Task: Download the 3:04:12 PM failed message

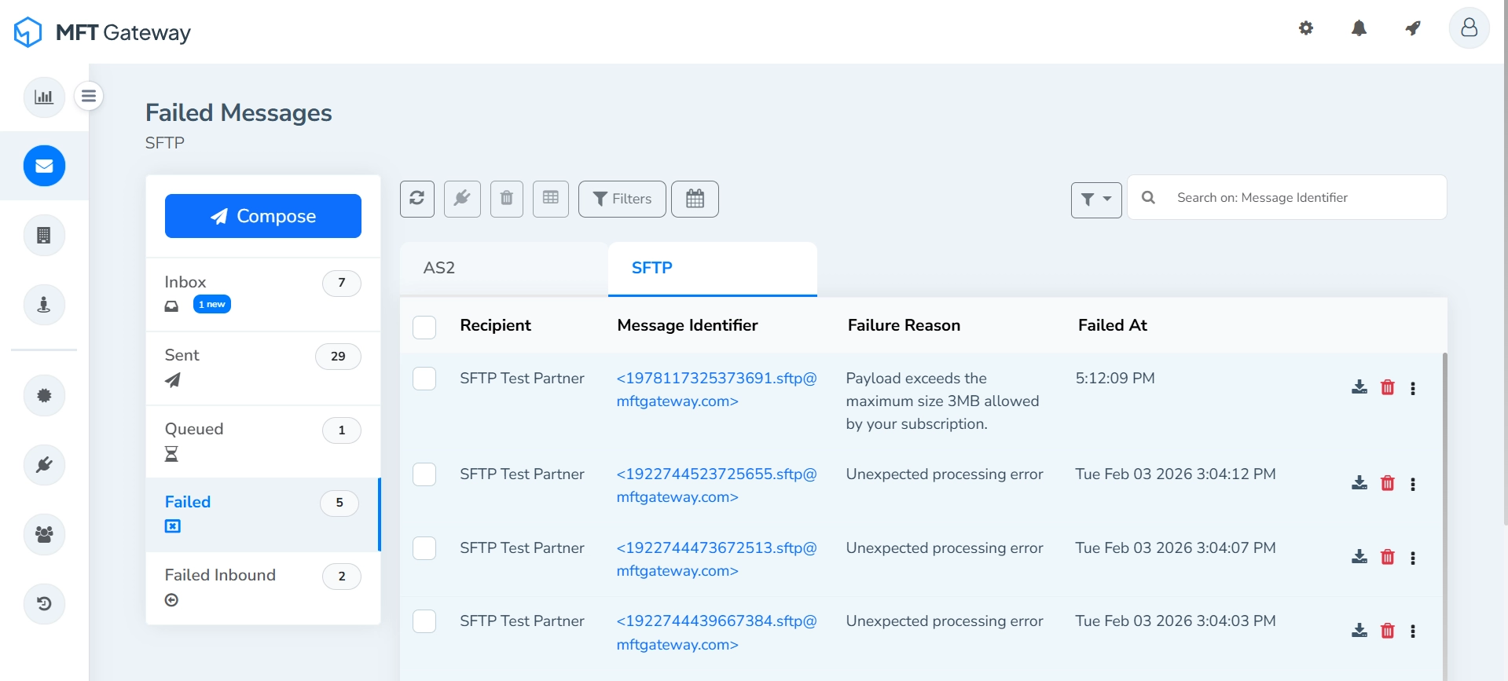Action: click(x=1359, y=483)
